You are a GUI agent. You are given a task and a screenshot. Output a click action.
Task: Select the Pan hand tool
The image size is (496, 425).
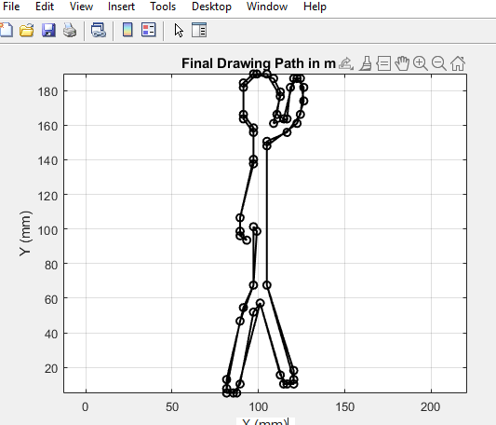click(402, 63)
